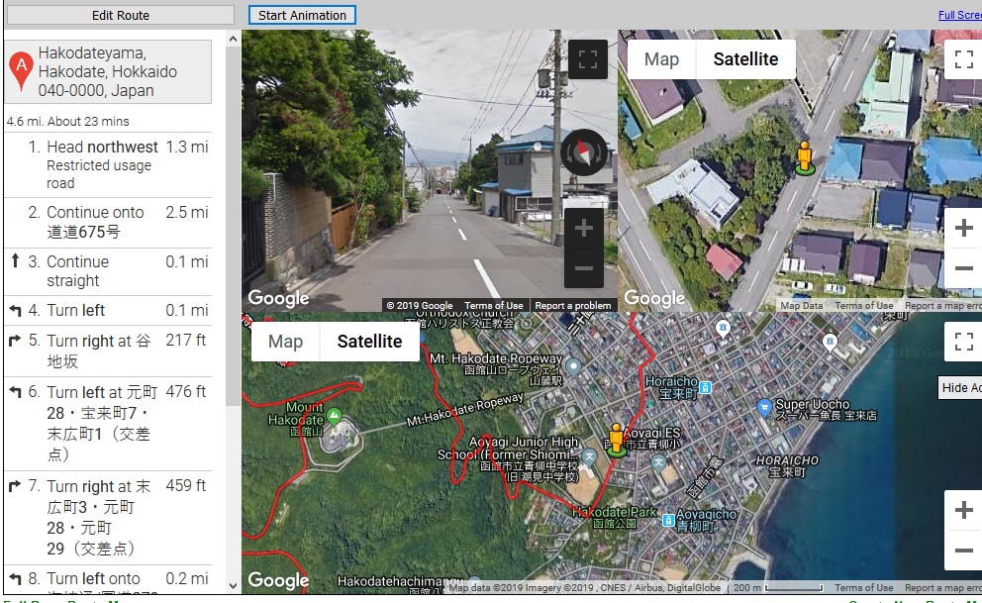Open Terms of Use on bottom map

point(863,588)
